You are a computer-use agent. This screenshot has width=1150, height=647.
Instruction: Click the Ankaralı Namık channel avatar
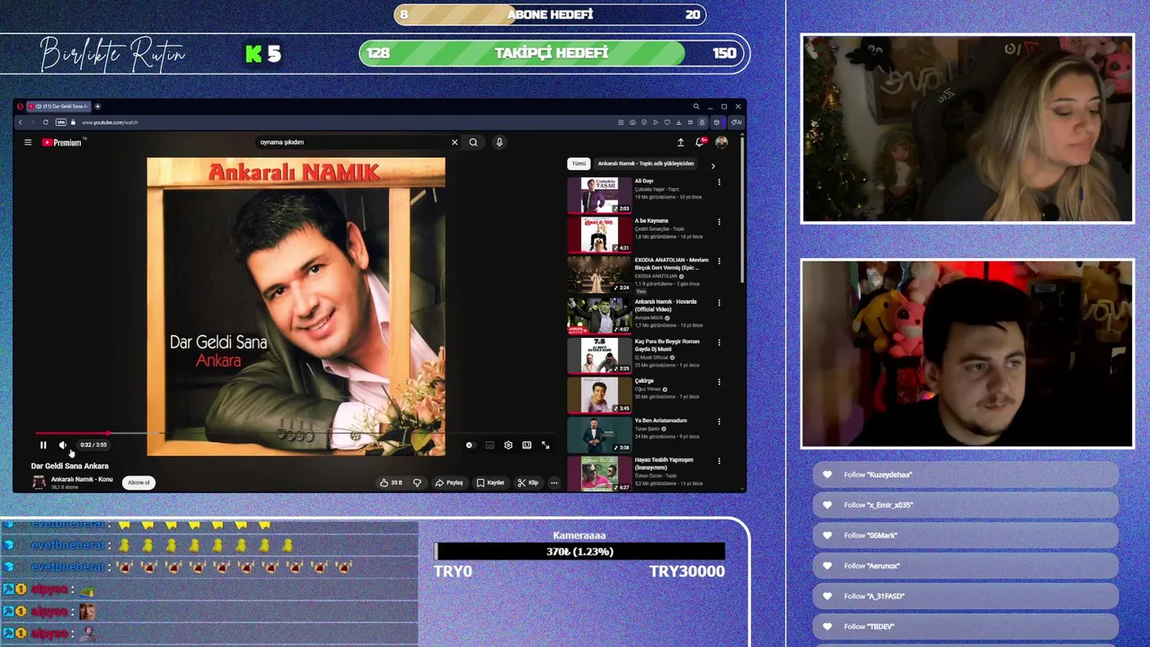click(x=39, y=483)
